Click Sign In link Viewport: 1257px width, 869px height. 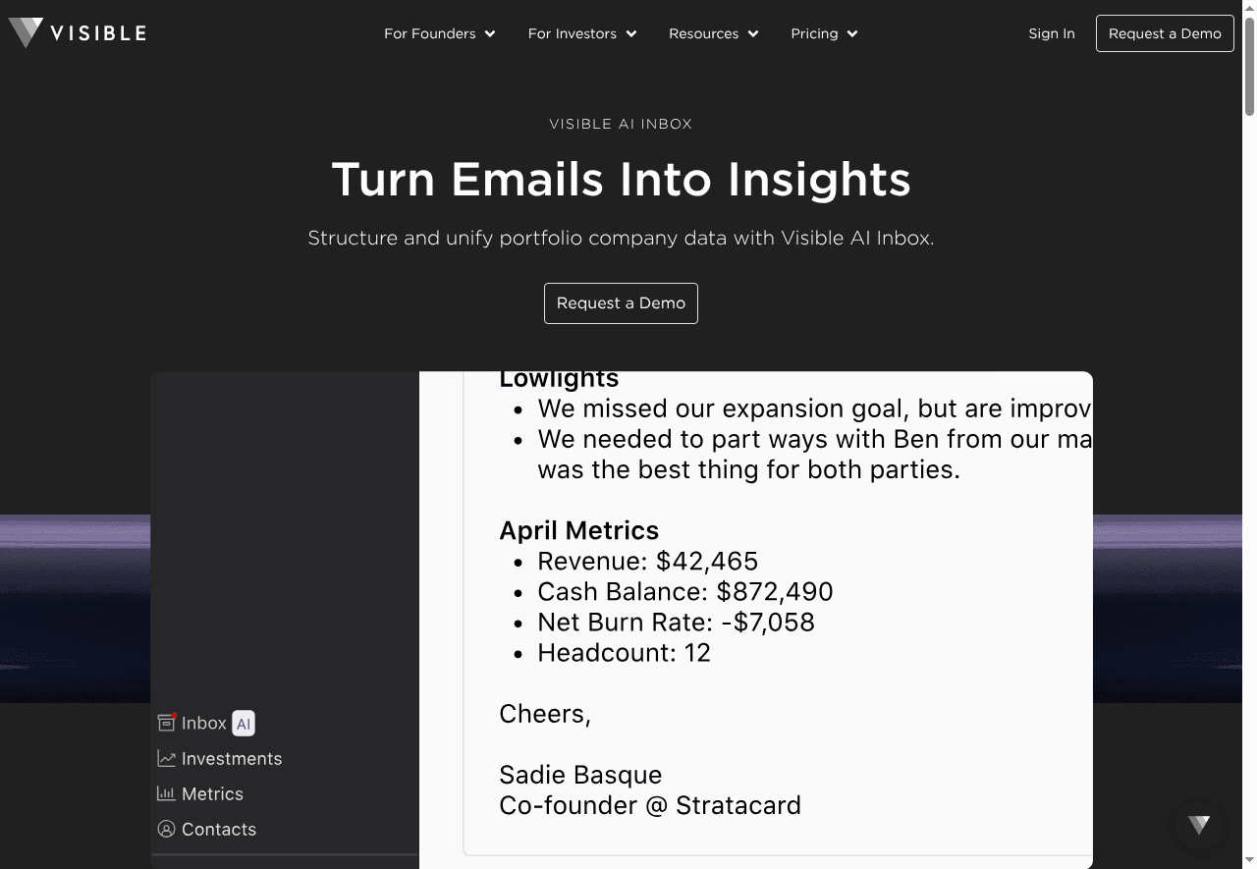point(1051,33)
